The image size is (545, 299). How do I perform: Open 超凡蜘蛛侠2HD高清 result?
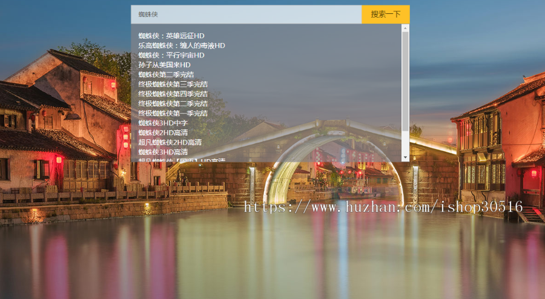[x=170, y=142]
